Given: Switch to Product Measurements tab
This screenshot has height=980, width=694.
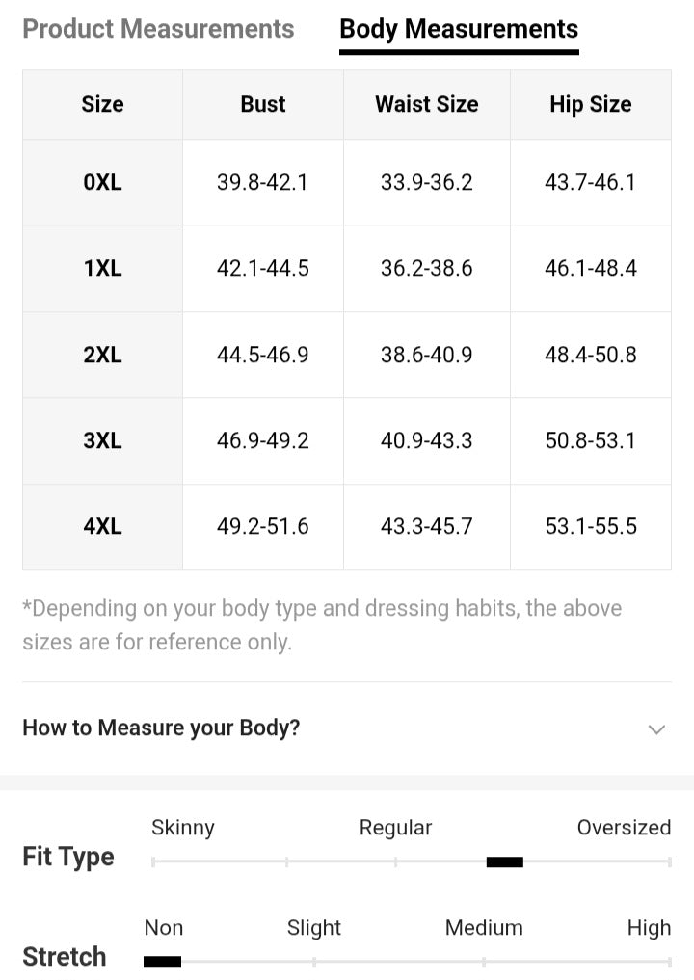Looking at the screenshot, I should tap(158, 29).
